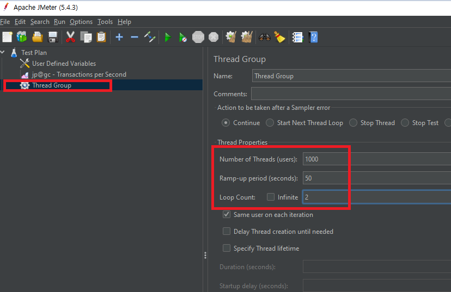This screenshot has width=451, height=292.
Task: Collapse all nodes with minus icon
Action: click(135, 37)
